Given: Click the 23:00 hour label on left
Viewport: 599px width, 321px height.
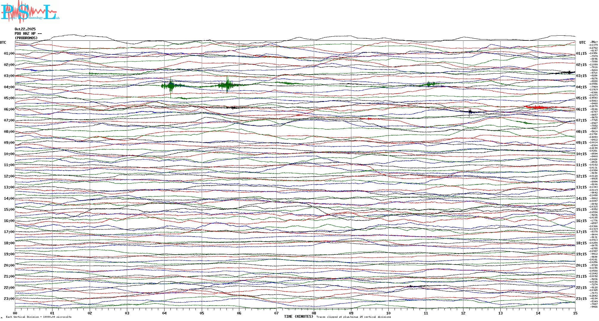Looking at the screenshot, I should point(9,299).
